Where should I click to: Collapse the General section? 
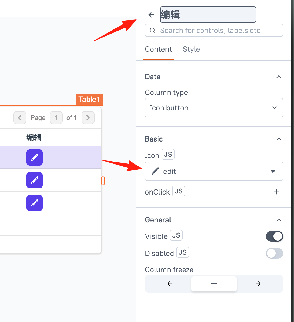pyautogui.click(x=279, y=220)
